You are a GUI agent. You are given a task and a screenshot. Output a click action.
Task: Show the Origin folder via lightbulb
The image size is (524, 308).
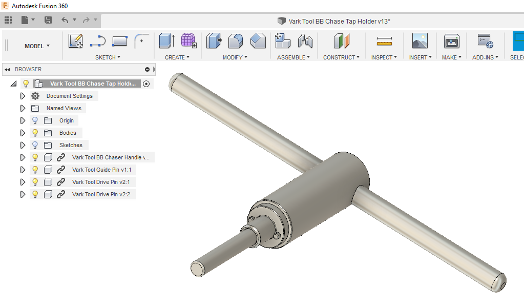coord(35,120)
